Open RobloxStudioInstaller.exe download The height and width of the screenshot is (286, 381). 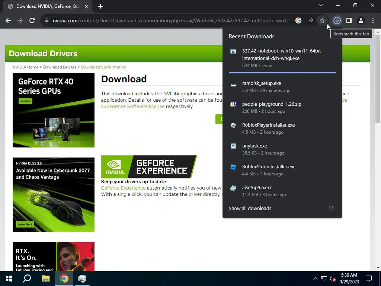tap(282, 170)
